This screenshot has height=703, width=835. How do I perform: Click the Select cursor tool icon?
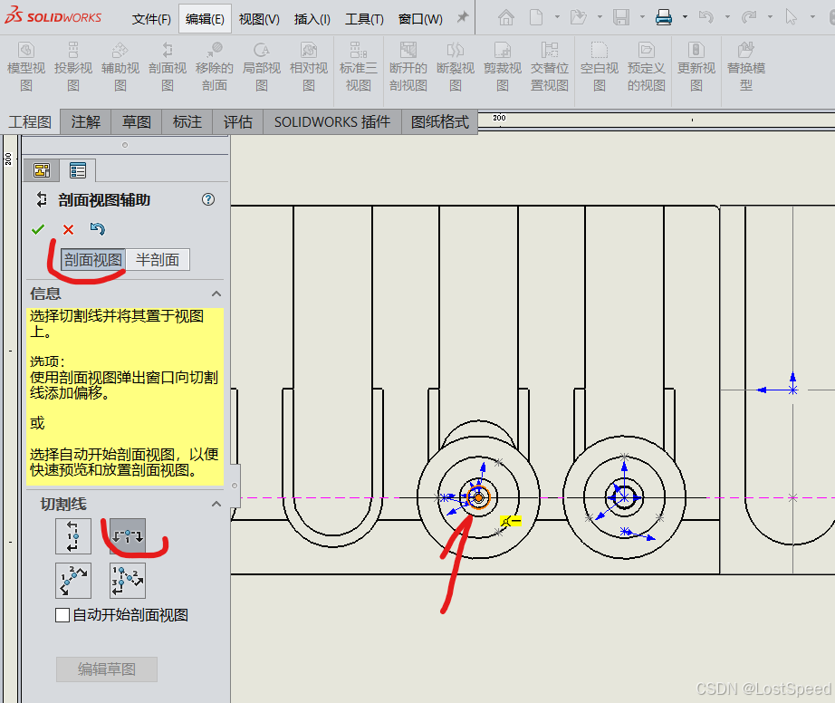click(792, 17)
